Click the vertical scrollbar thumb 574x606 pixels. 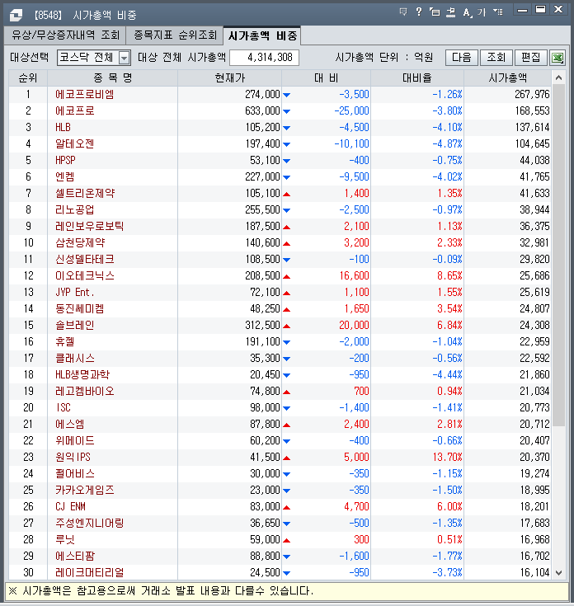point(558,255)
